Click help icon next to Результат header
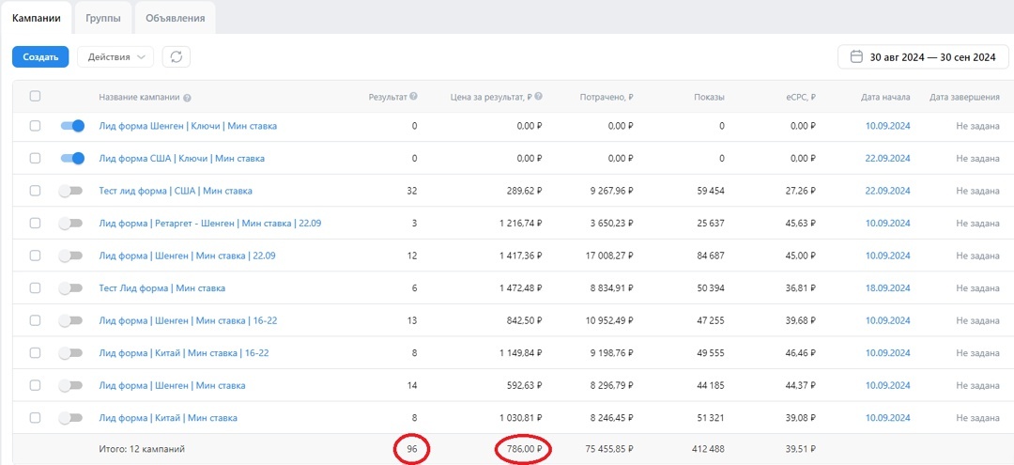This screenshot has width=1014, height=465. 413,97
